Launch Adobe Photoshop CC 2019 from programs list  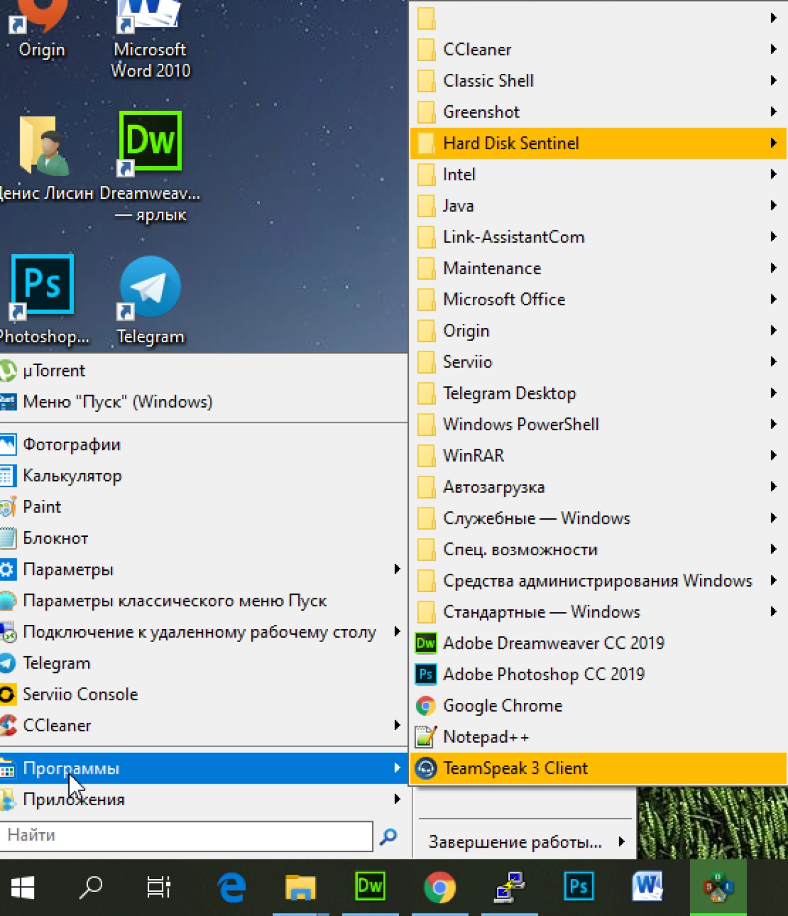pyautogui.click(x=598, y=674)
